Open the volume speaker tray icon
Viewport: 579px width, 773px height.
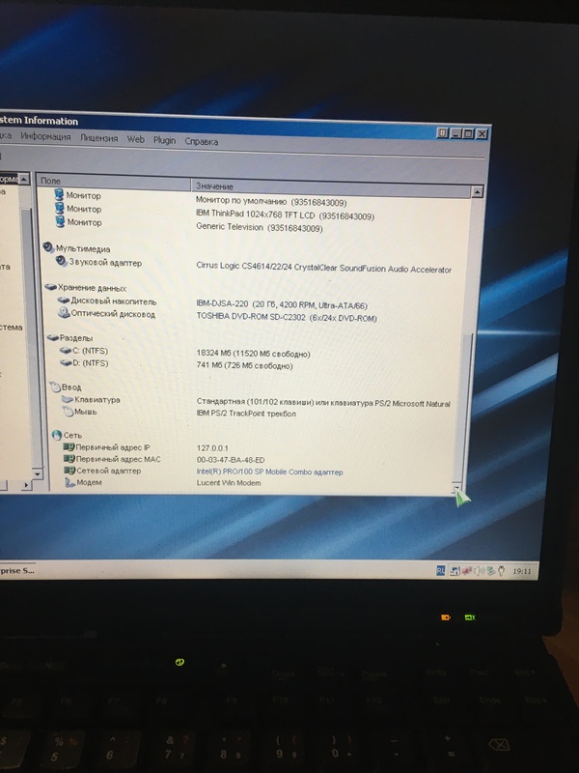(479, 571)
